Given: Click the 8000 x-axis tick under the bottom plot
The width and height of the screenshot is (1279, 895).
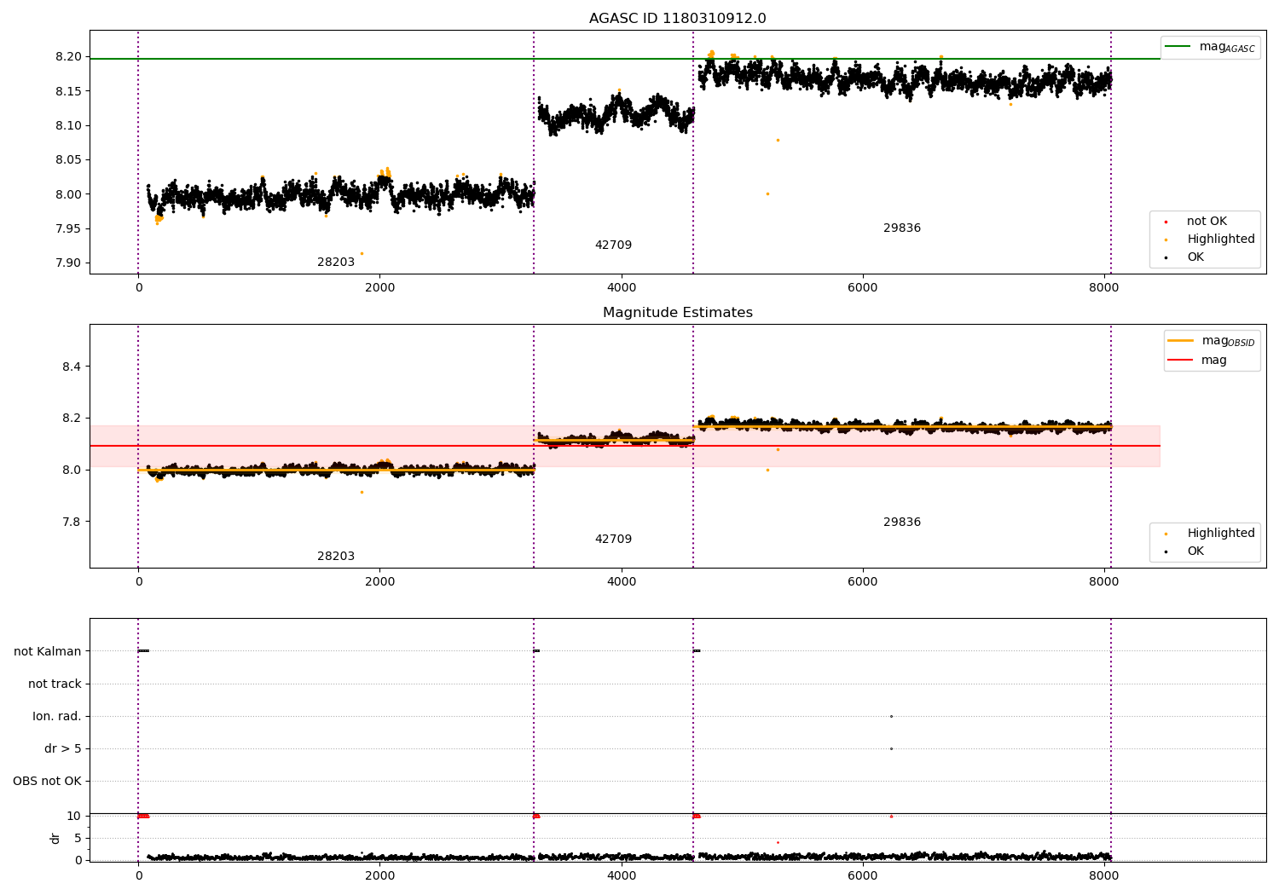Looking at the screenshot, I should click(1104, 875).
